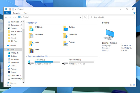140x93 pixels.
Task: Go up one level with up arrow
Action: [16, 17]
